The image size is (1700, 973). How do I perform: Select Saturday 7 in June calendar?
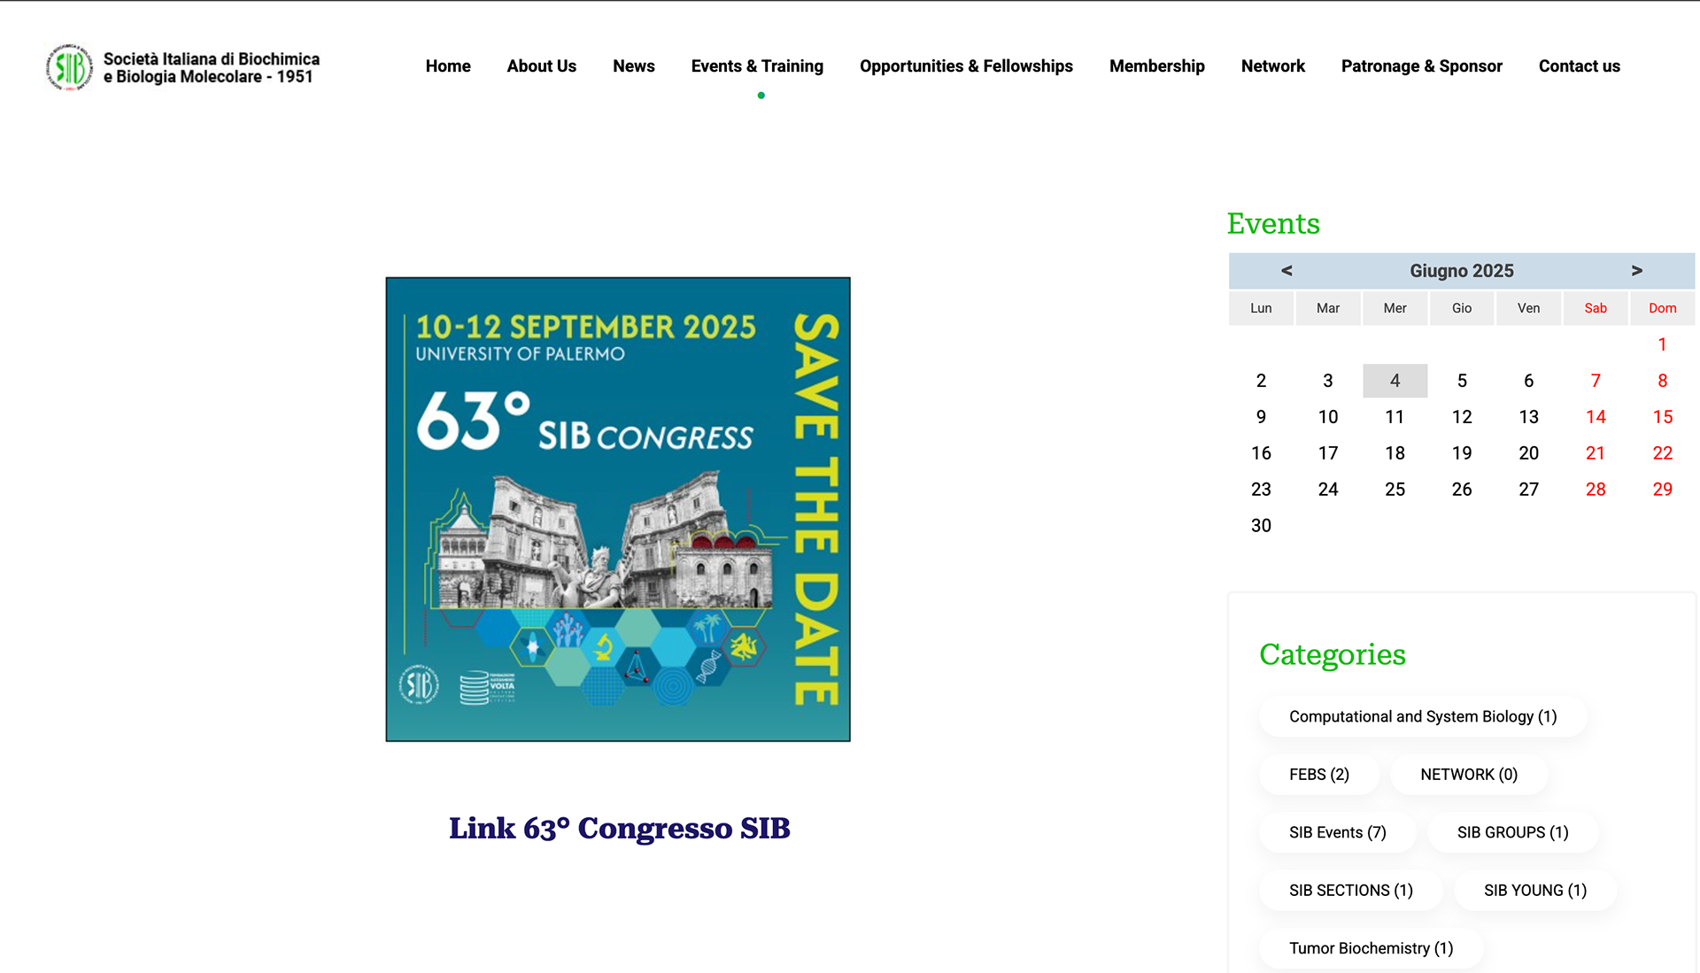(1596, 381)
